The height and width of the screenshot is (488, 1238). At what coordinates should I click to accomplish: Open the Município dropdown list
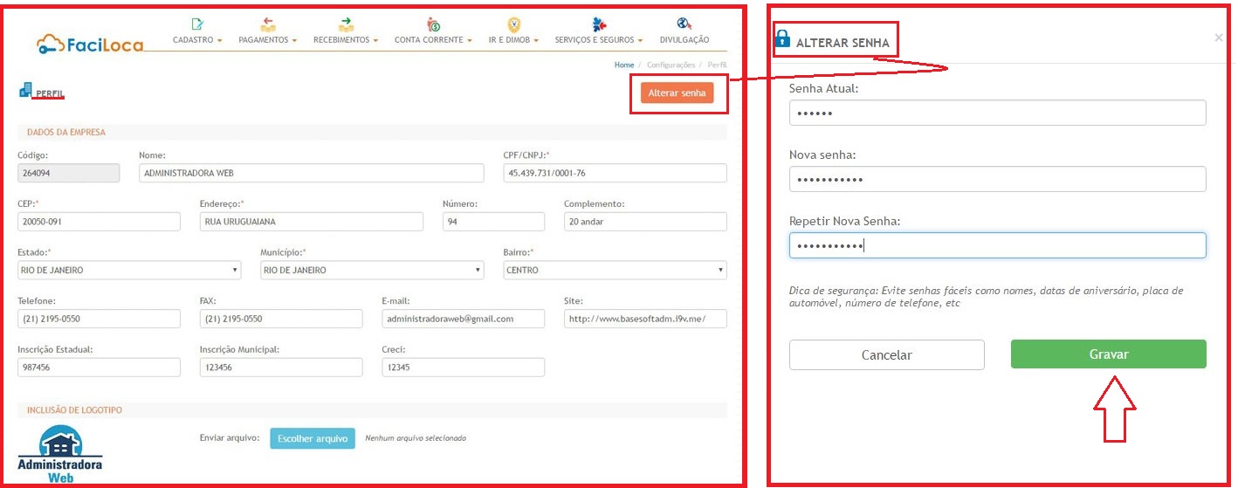point(371,271)
